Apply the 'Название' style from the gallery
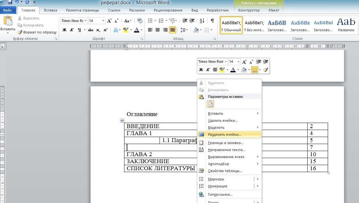Image resolution: width=359 pixels, height=203 pixels. (346, 25)
